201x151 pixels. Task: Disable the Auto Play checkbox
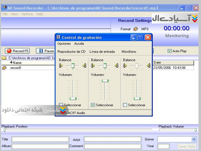click(170, 51)
